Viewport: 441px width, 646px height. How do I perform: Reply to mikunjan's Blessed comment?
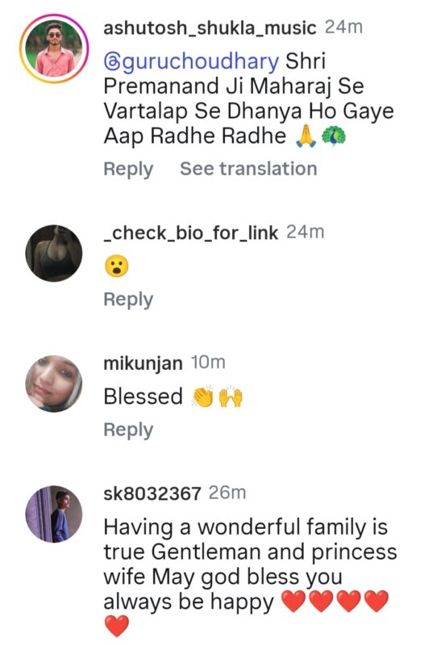[128, 430]
